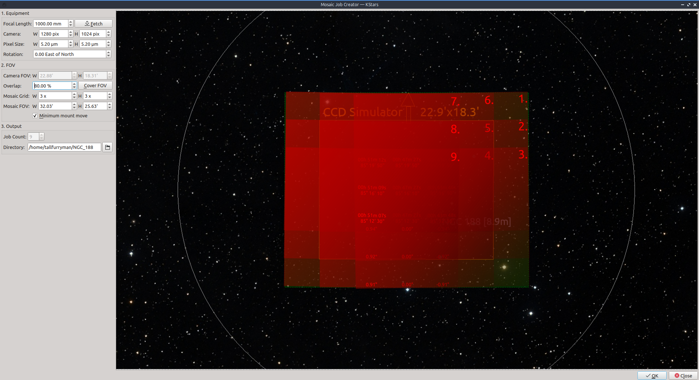Click the Fetch equipment button
699x380 pixels.
94,24
